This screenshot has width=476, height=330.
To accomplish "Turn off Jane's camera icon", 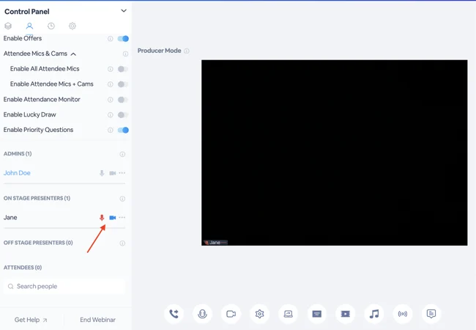I will [x=113, y=218].
